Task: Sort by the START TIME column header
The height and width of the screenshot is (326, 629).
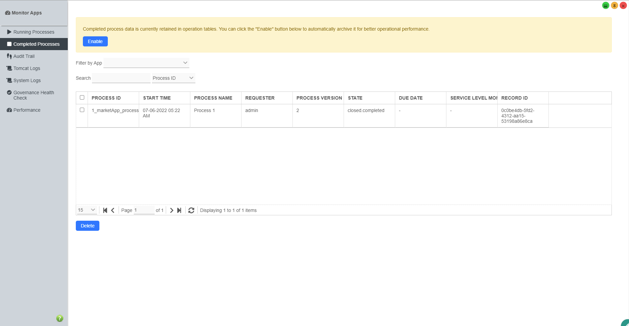Action: 157,98
